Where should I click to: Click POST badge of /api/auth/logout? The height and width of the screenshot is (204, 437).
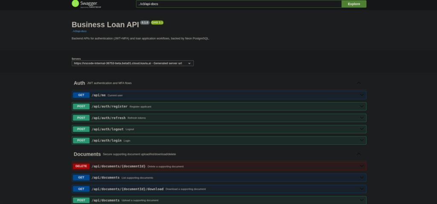click(81, 129)
